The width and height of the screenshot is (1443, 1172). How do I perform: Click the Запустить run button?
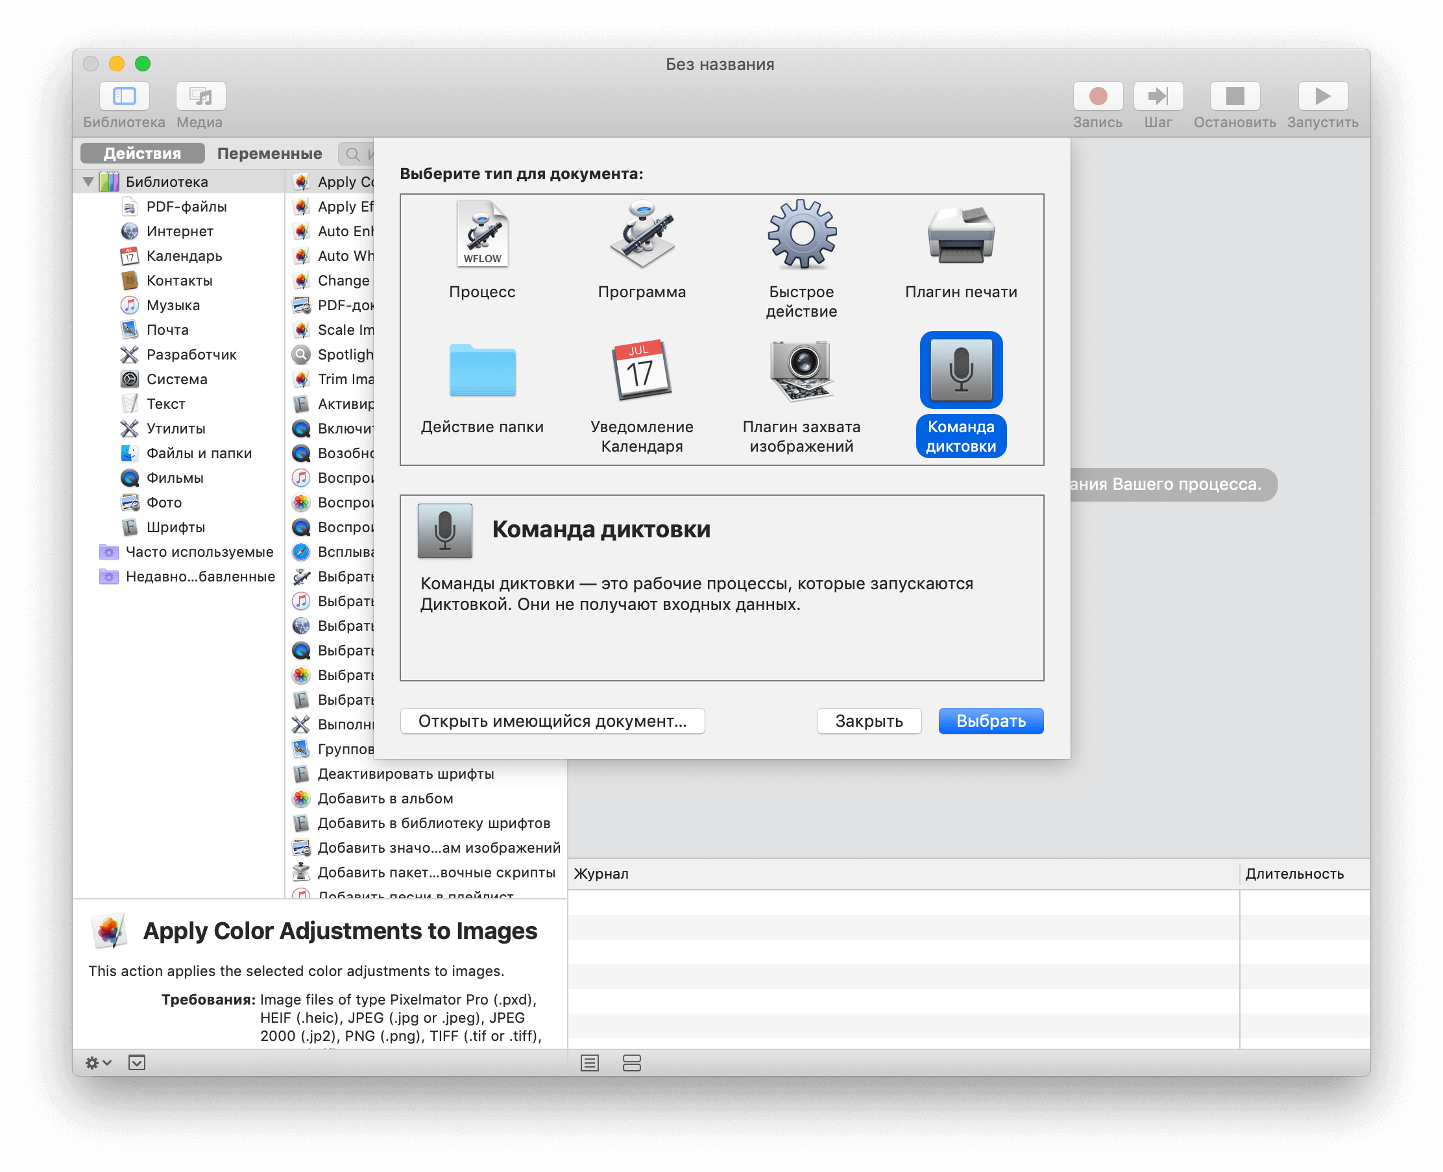(x=1322, y=96)
